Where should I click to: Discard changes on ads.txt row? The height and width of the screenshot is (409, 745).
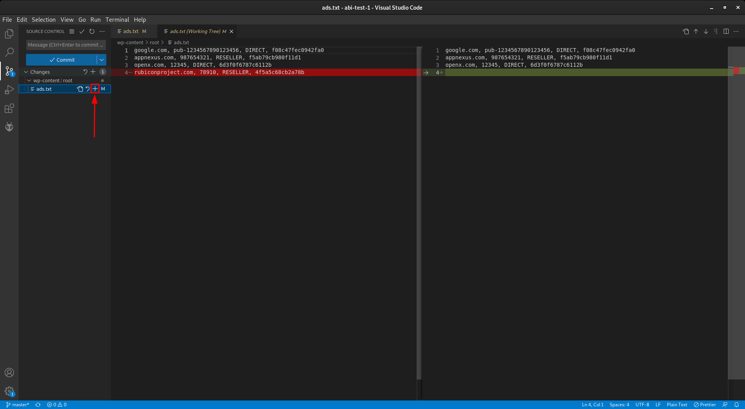pos(88,89)
